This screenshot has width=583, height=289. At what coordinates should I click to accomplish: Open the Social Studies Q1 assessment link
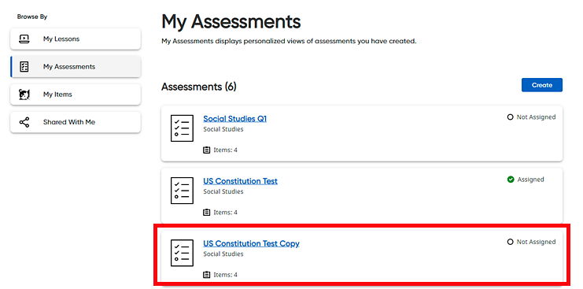click(235, 119)
